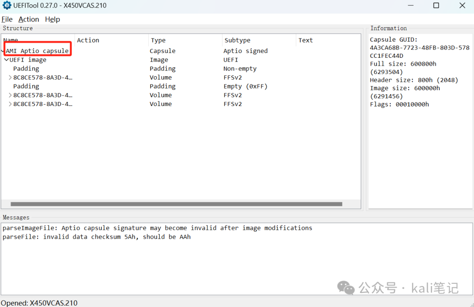Click the 'Image size: 600000h' line
Viewport: 474px width, 307px height.
(405, 88)
